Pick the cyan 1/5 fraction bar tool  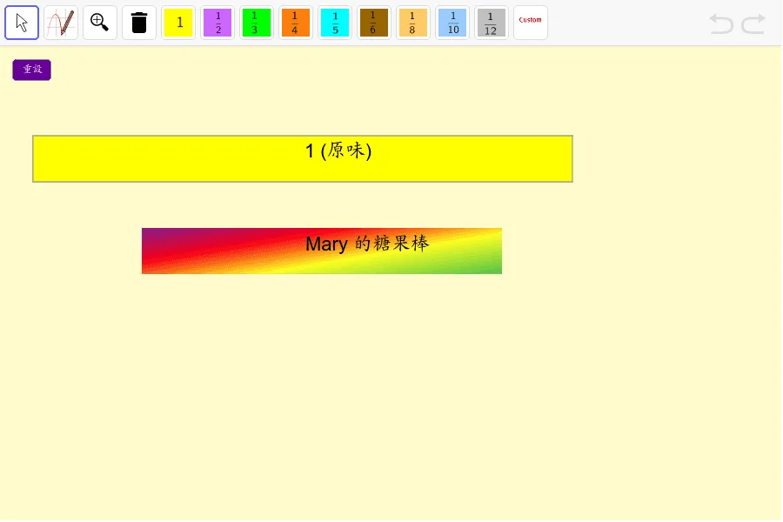[x=335, y=23]
